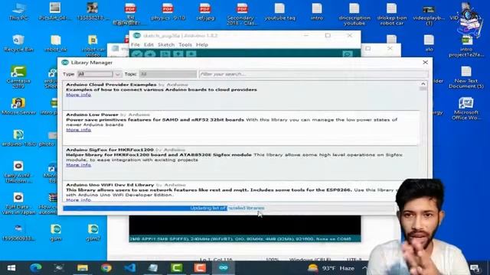Open Windows Start menu
This screenshot has width=490, height=275.
click(x=11, y=268)
